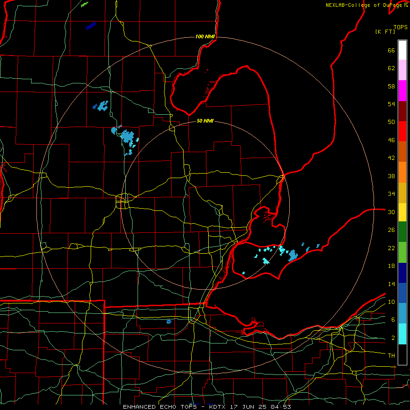Image resolution: width=410 pixels, height=410 pixels.
Task: Click the '46' legend value
Action: coord(391,140)
